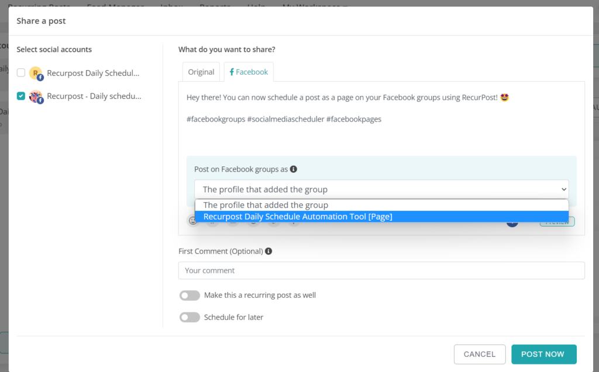Click the 'Share a post' dialog title
599x372 pixels.
(x=42, y=21)
